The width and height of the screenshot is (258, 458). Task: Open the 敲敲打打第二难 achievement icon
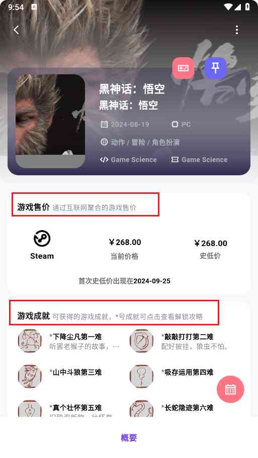pyautogui.click(x=141, y=341)
